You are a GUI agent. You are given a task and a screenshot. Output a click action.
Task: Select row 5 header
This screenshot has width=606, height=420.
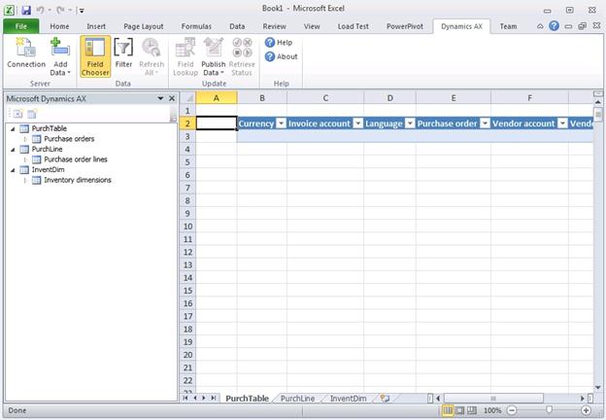[187, 162]
